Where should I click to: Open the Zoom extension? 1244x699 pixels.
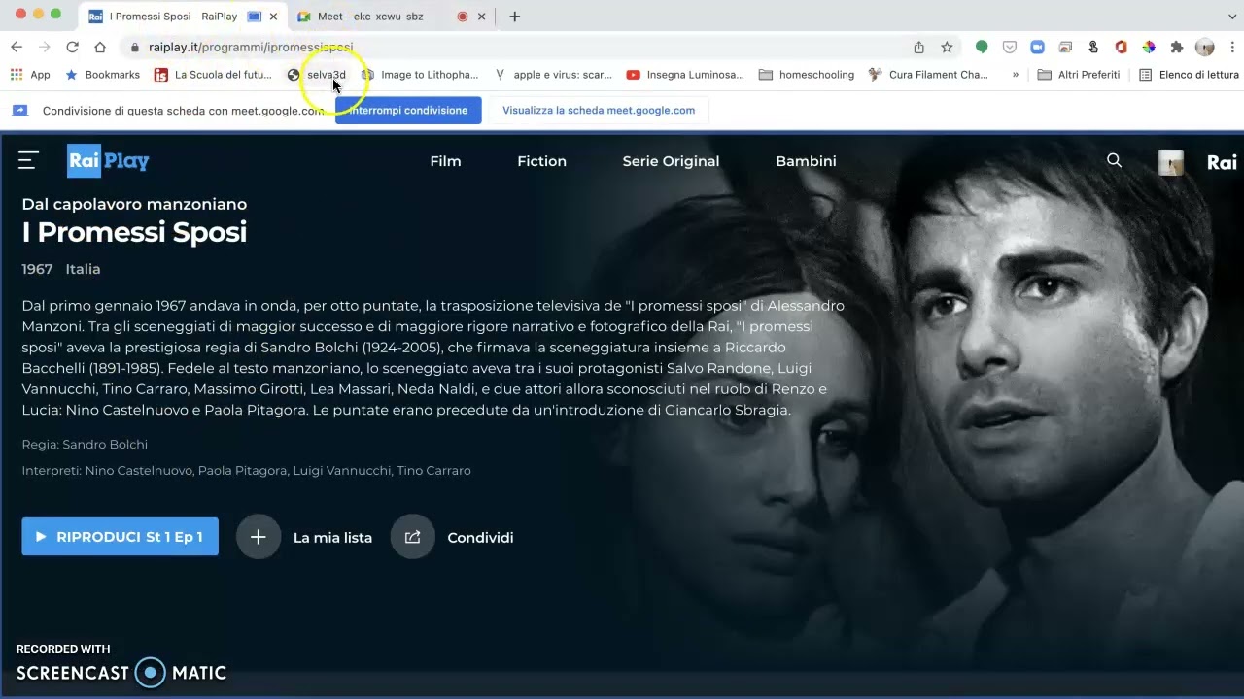pos(1037,47)
